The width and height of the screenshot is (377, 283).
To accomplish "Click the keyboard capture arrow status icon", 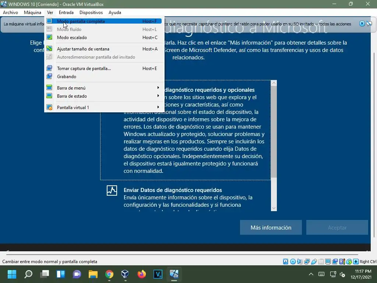I will [356, 262].
